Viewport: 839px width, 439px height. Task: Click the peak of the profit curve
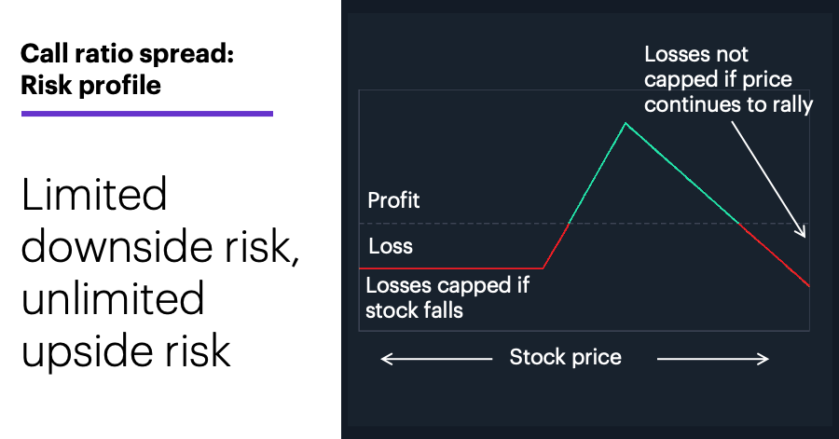[x=626, y=124]
